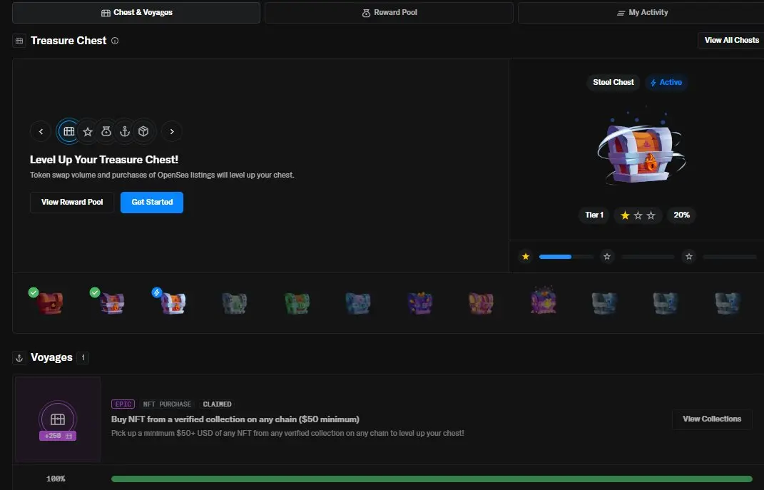Select the money bag slide icon
764x490 pixels.
pyautogui.click(x=106, y=131)
